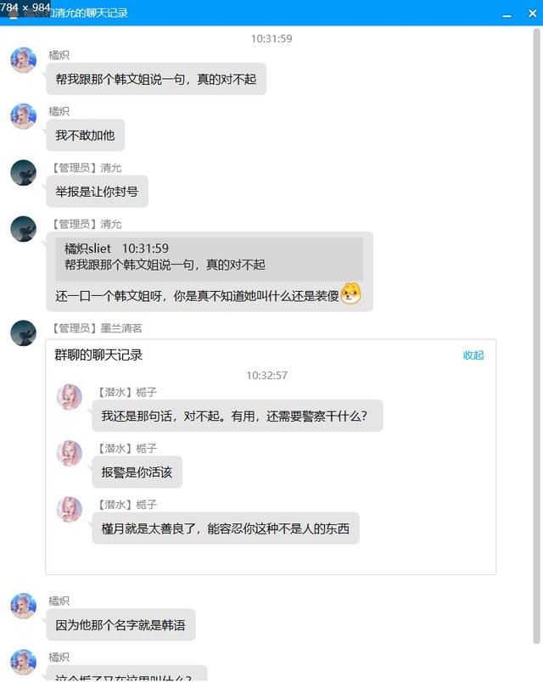543x682 pixels.
Task: Click 橘炽's avatar beside 因为他那个名字就是韩语
Action: (24, 606)
